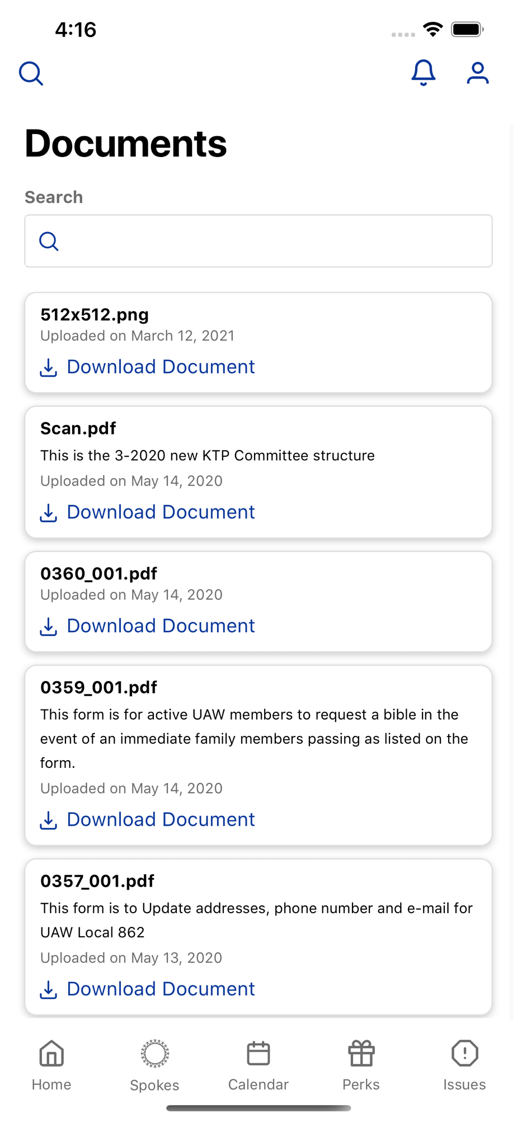Screen dimensions: 517x1121
Task: Click the magnifier icon inside search field
Action: (x=49, y=241)
